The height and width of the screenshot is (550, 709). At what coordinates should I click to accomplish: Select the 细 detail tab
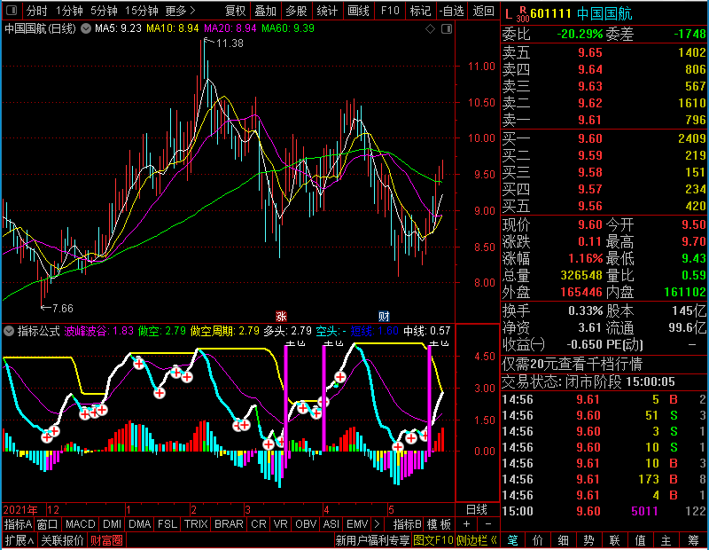click(564, 540)
